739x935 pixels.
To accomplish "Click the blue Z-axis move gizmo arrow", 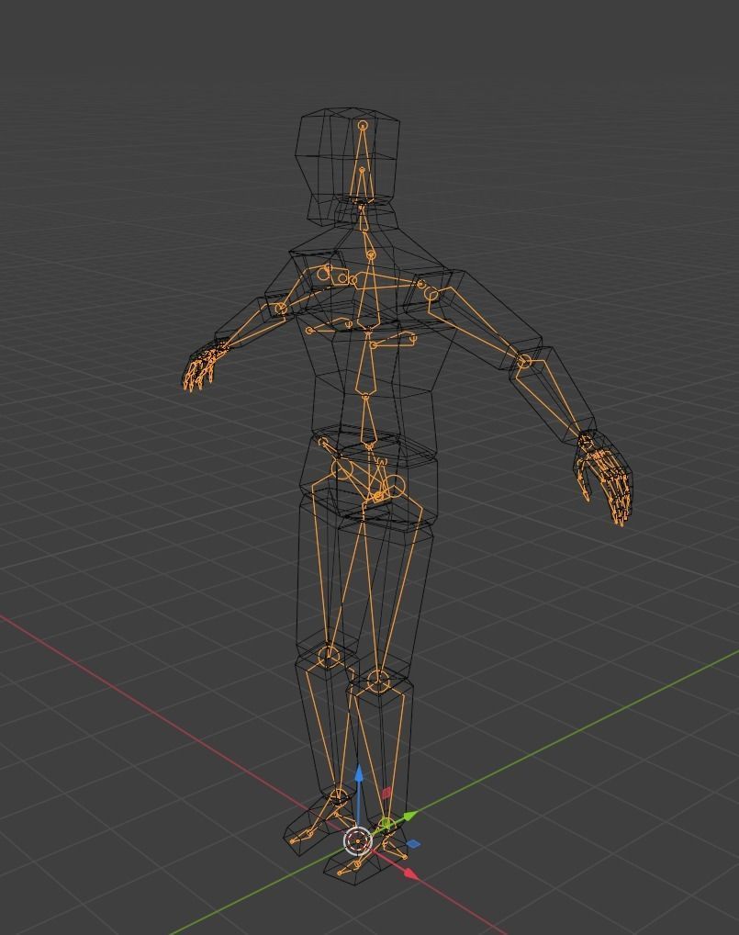I will (x=359, y=774).
